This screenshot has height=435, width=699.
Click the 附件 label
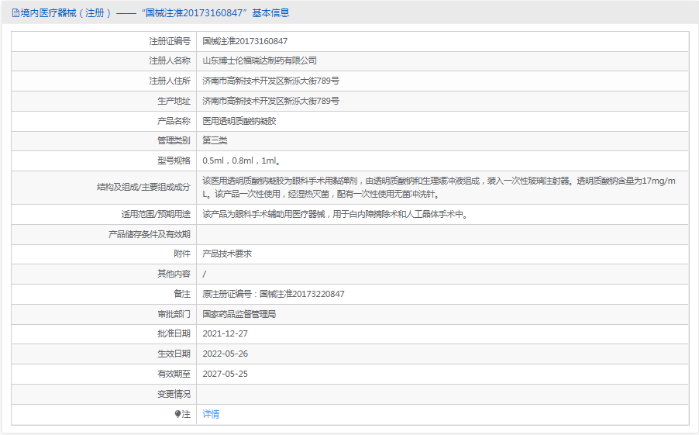pos(182,254)
